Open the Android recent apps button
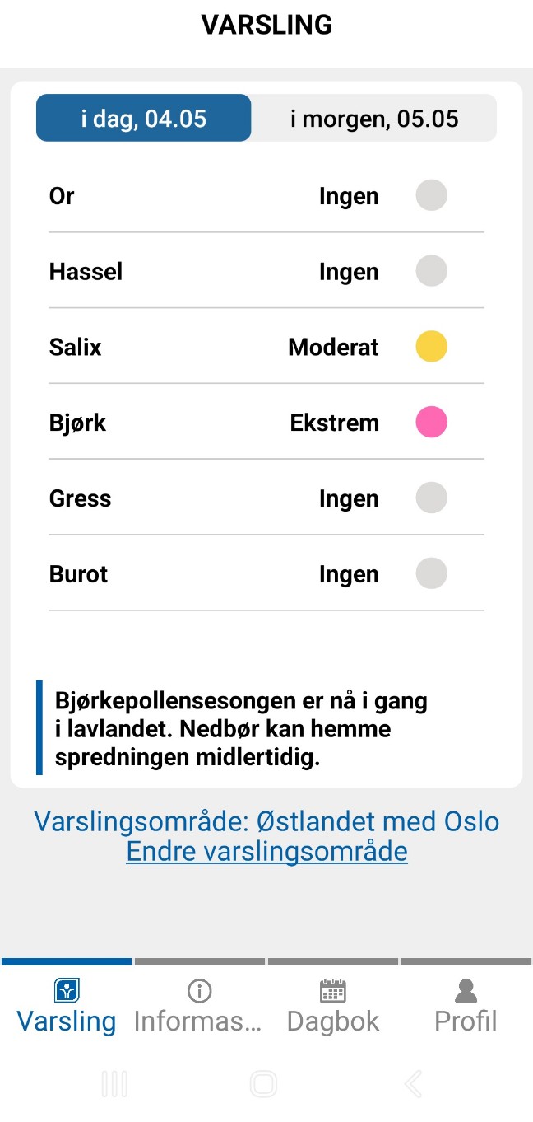The width and height of the screenshot is (533, 1122). (114, 1084)
